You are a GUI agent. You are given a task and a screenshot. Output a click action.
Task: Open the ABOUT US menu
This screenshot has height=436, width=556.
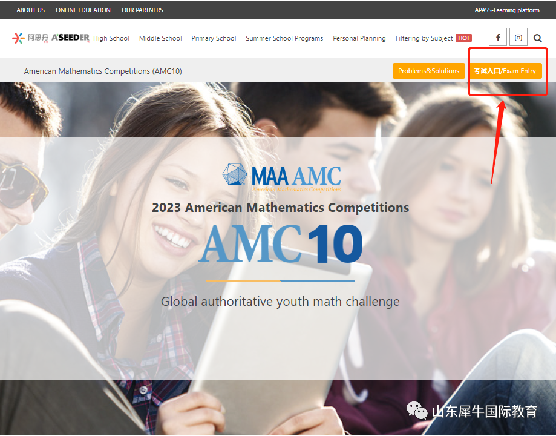(x=30, y=10)
